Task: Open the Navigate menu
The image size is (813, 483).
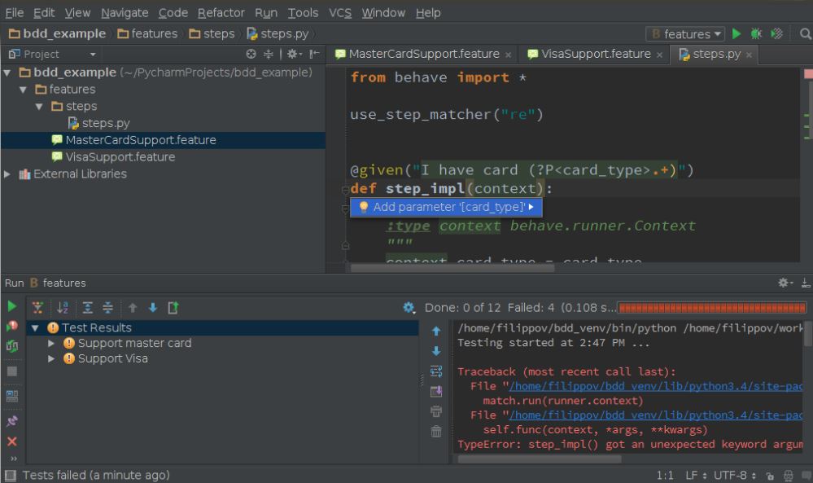Action: pos(125,13)
